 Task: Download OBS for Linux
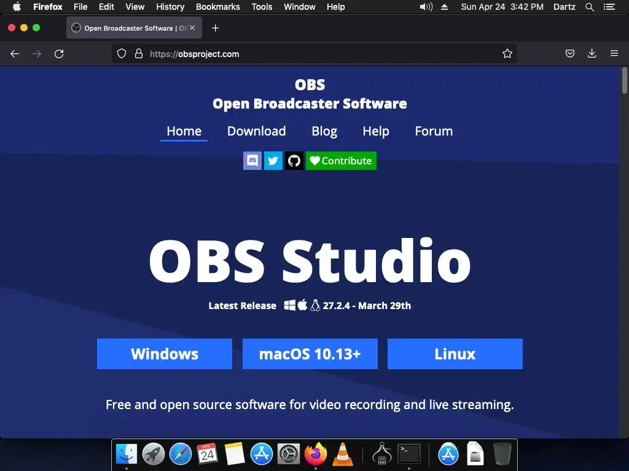point(455,354)
